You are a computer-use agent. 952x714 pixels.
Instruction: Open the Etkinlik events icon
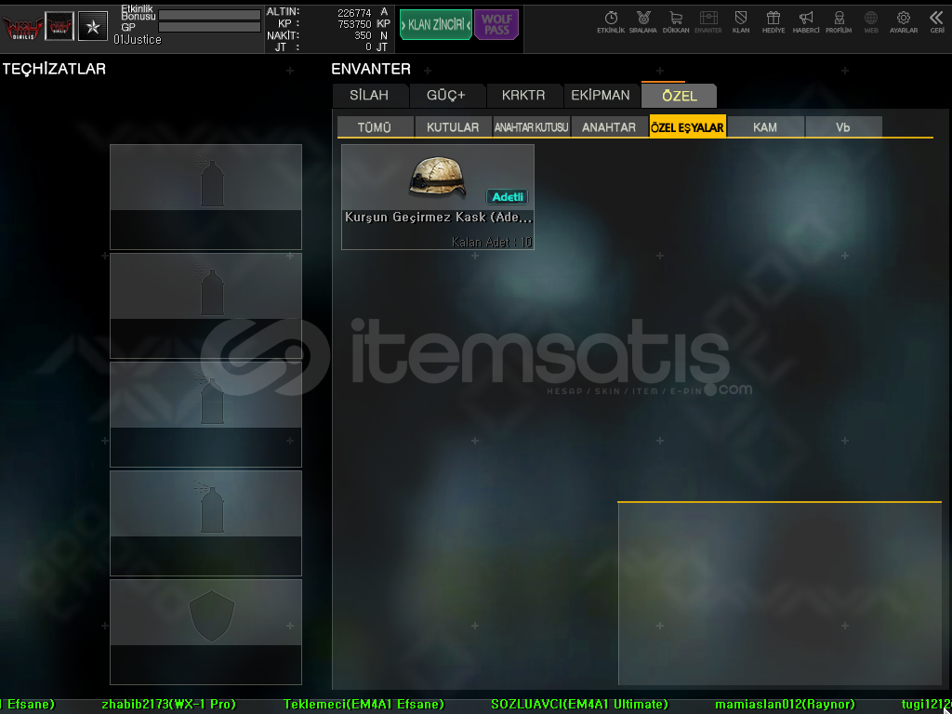coord(611,22)
